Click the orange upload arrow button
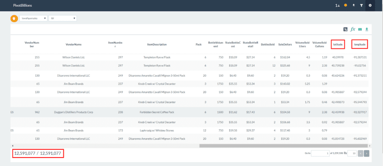Image resolution: width=383 pixels, height=166 pixels. (x=14, y=18)
